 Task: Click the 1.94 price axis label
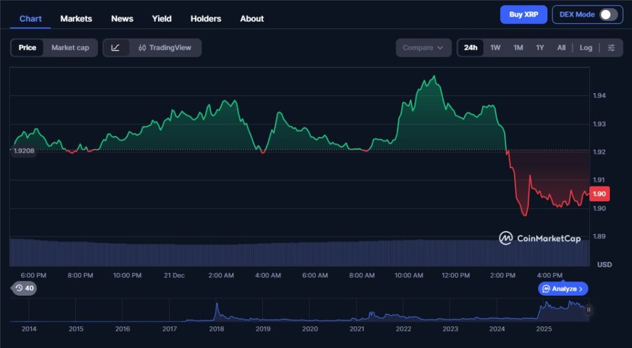click(x=599, y=95)
